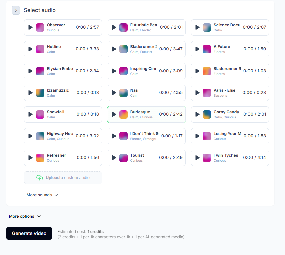Play the Observer audio track
The width and height of the screenshot is (285, 255).
(30, 27)
